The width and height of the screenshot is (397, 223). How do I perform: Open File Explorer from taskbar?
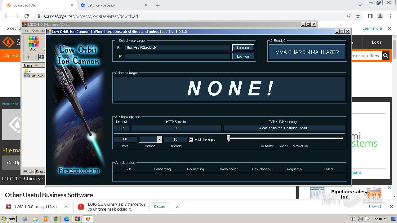(x=35, y=219)
